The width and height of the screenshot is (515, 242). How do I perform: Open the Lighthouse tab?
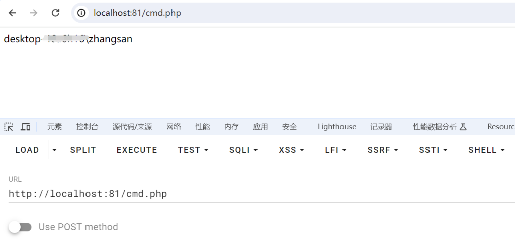click(336, 127)
